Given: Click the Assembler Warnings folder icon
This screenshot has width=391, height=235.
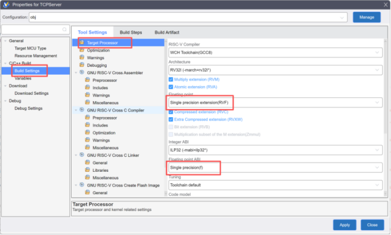Looking at the screenshot, I should 87,95.
